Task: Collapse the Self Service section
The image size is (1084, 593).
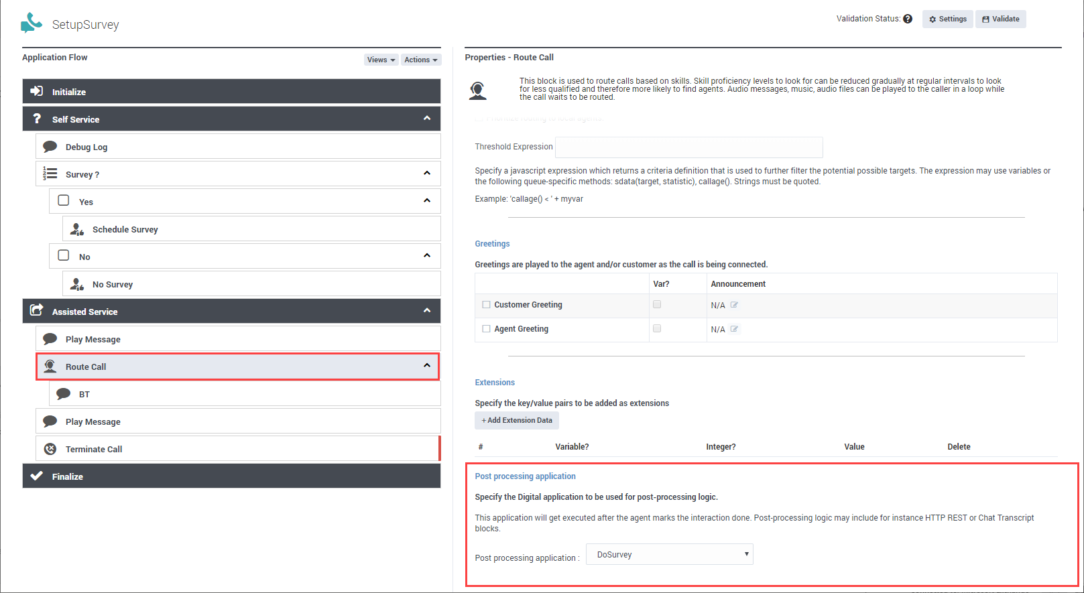Action: (426, 119)
